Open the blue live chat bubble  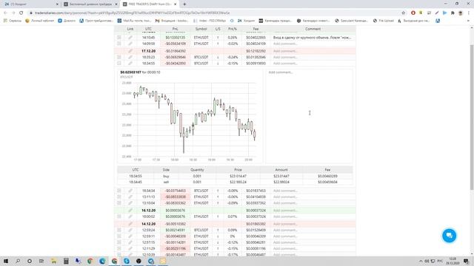coord(450,235)
